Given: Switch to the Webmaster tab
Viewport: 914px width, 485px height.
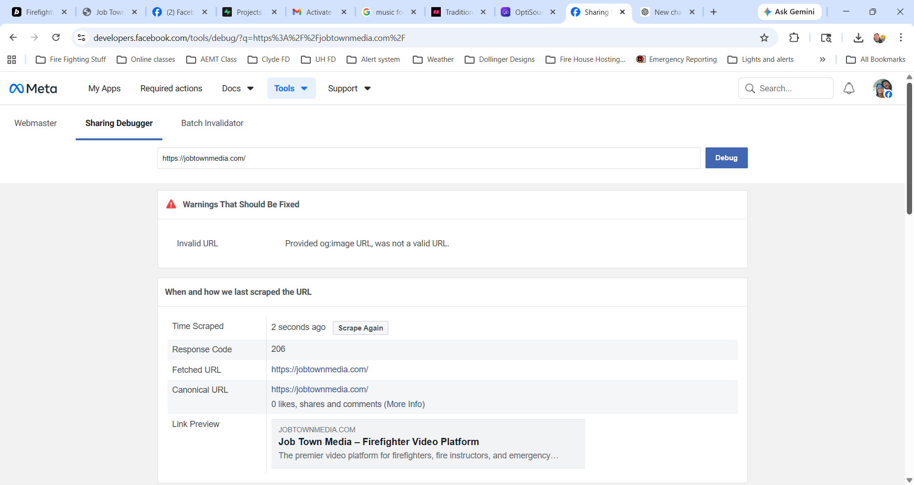Looking at the screenshot, I should tap(36, 123).
